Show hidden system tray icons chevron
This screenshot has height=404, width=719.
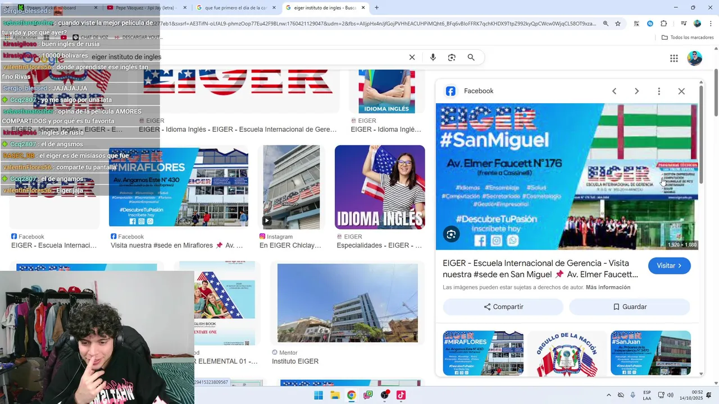tap(609, 395)
